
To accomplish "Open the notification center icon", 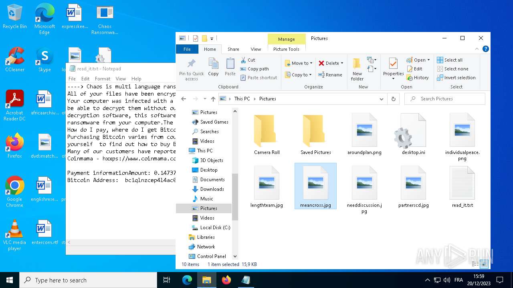I will [500, 280].
